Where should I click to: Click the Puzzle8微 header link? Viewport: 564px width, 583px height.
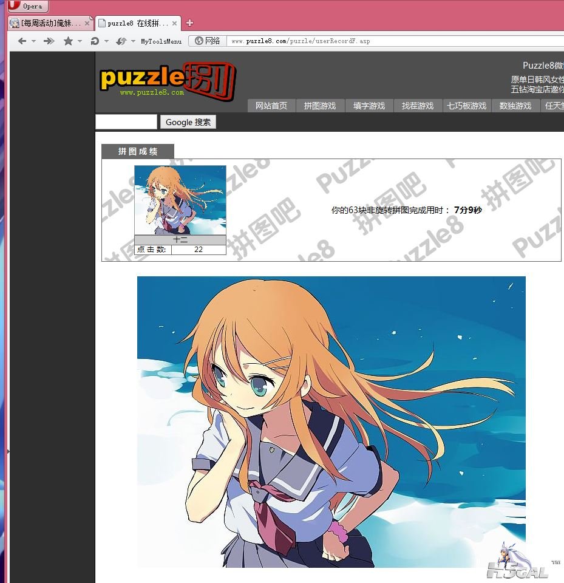click(x=543, y=66)
